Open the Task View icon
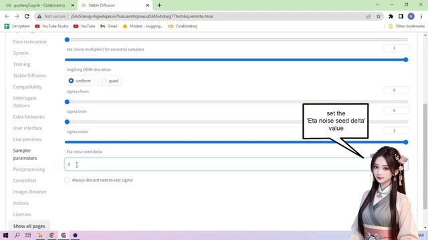 tap(28, 235)
